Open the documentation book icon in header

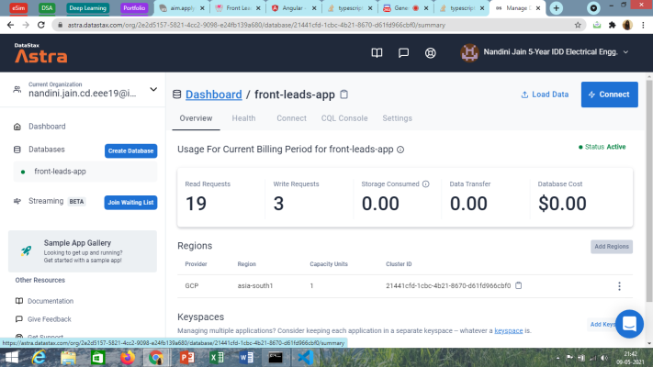(377, 53)
